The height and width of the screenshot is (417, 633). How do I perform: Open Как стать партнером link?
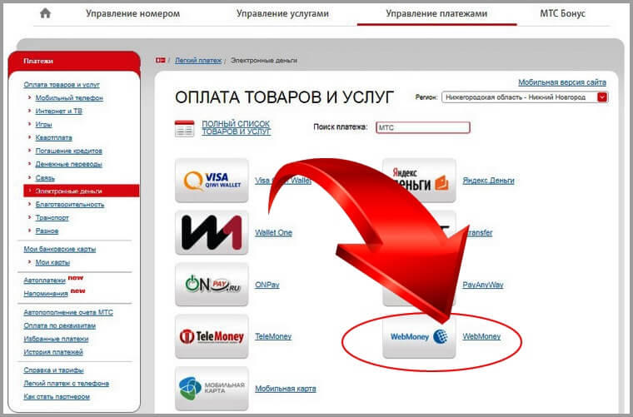pyautogui.click(x=57, y=396)
